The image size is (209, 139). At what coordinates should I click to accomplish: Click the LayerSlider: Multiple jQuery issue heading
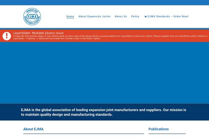coord(38,33)
